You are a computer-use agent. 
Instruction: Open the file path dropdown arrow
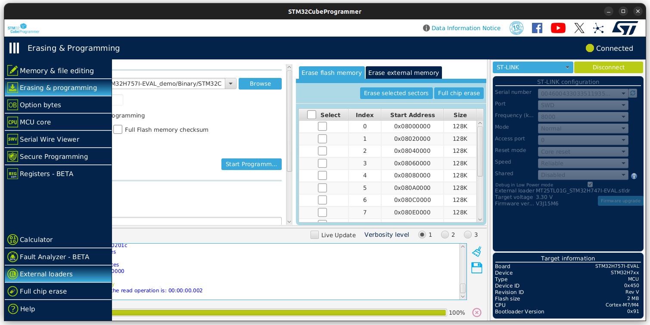231,84
